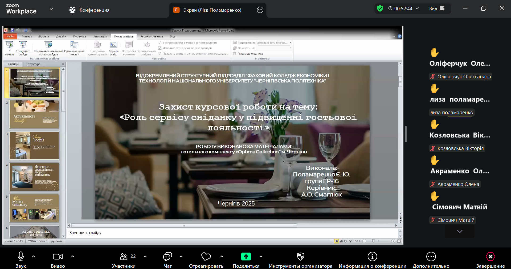Open the Структура tab in slide pane

[x=33, y=64]
